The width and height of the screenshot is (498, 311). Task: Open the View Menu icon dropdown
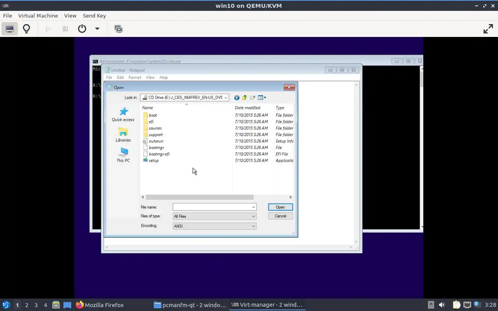(x=262, y=98)
